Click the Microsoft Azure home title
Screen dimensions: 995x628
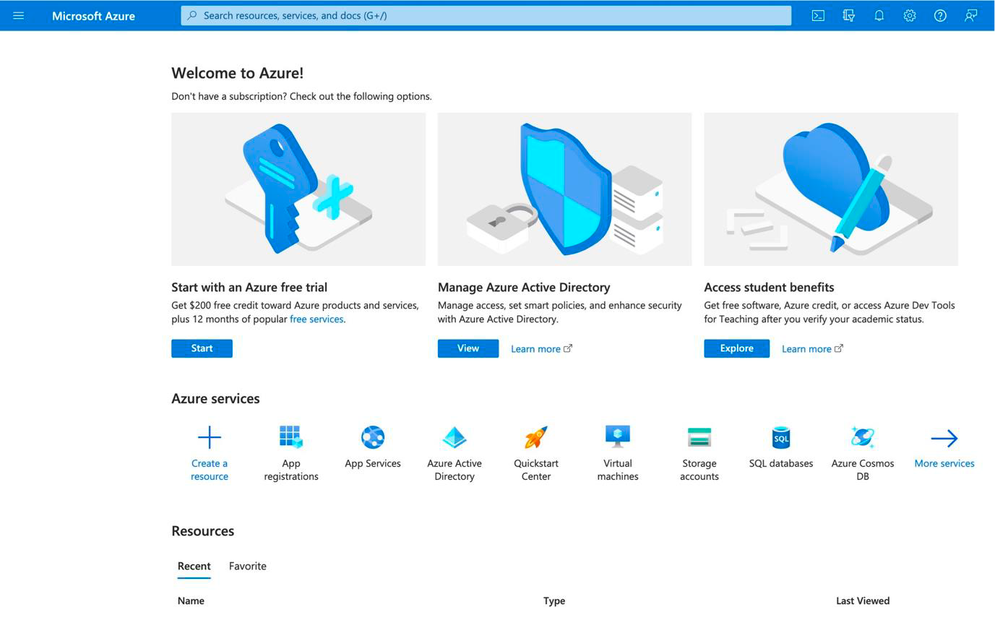[93, 15]
